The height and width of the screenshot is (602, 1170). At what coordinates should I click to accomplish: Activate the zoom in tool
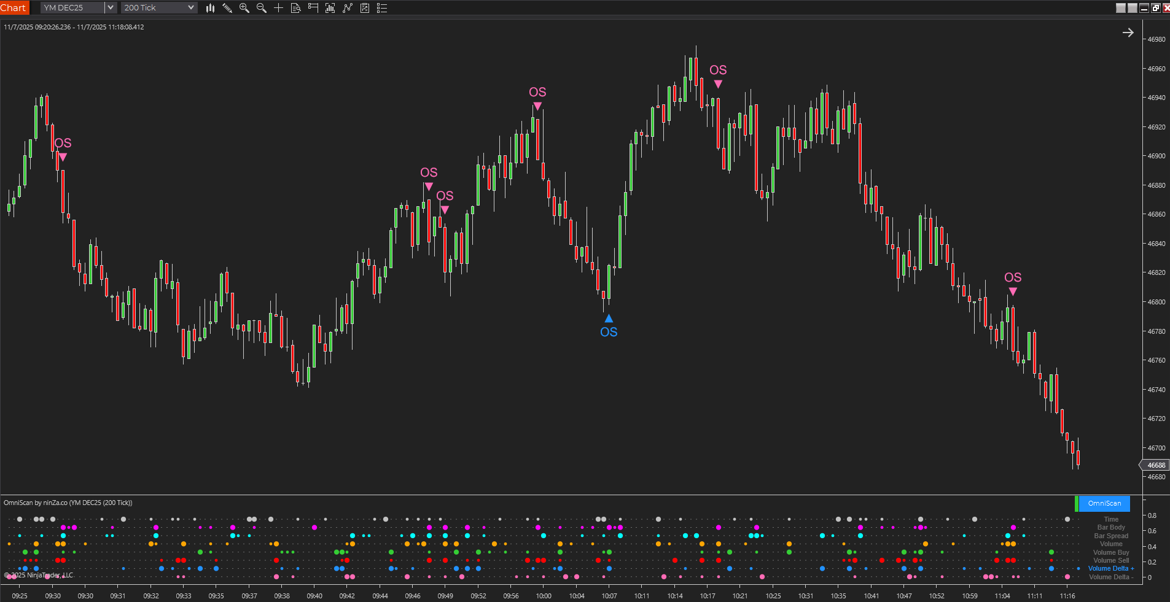point(244,8)
